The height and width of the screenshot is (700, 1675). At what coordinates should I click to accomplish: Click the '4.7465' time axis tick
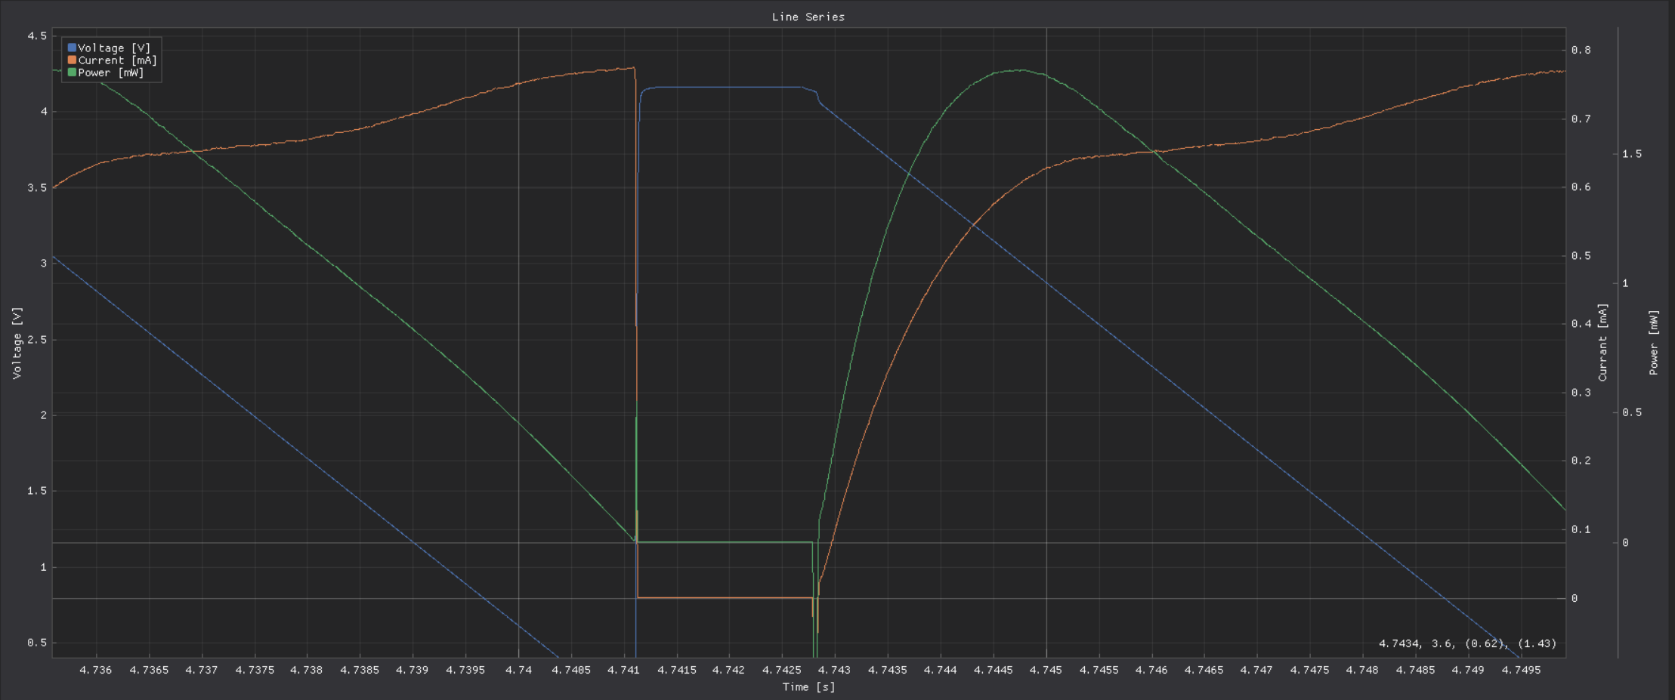point(1204,670)
